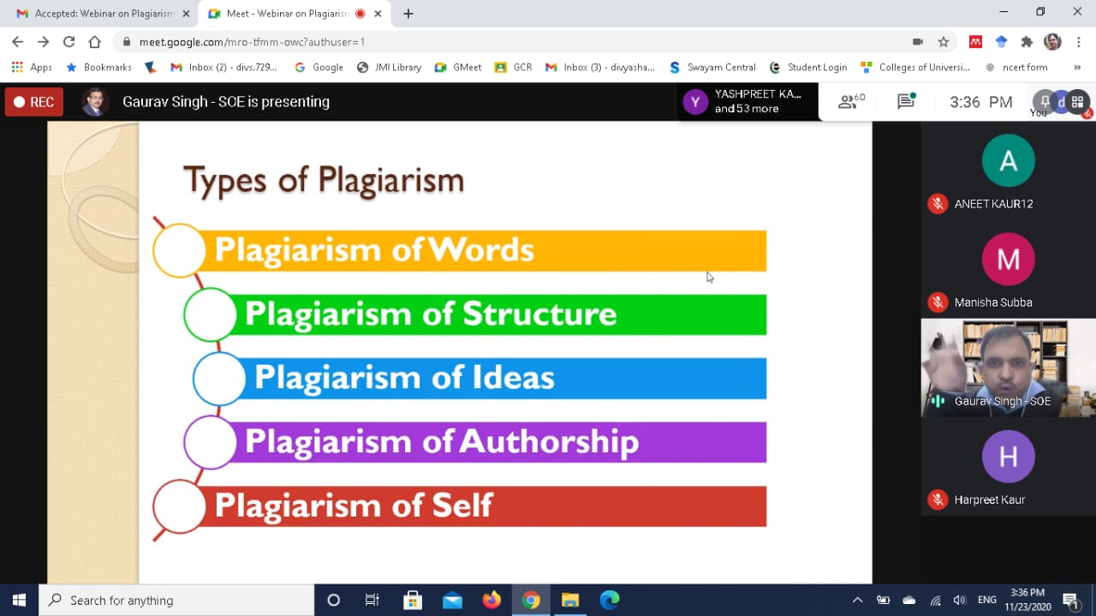Viewport: 1096px width, 616px height.
Task: Click the volume icon in system tray
Action: (960, 601)
